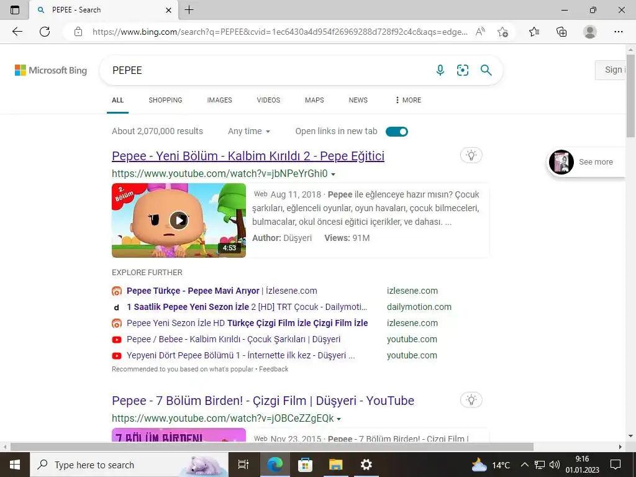Click in the Bing search box with PEPEE

[268, 70]
